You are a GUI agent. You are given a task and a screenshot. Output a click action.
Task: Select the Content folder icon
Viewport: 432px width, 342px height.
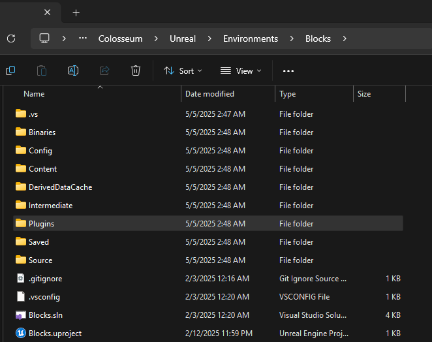(21, 168)
